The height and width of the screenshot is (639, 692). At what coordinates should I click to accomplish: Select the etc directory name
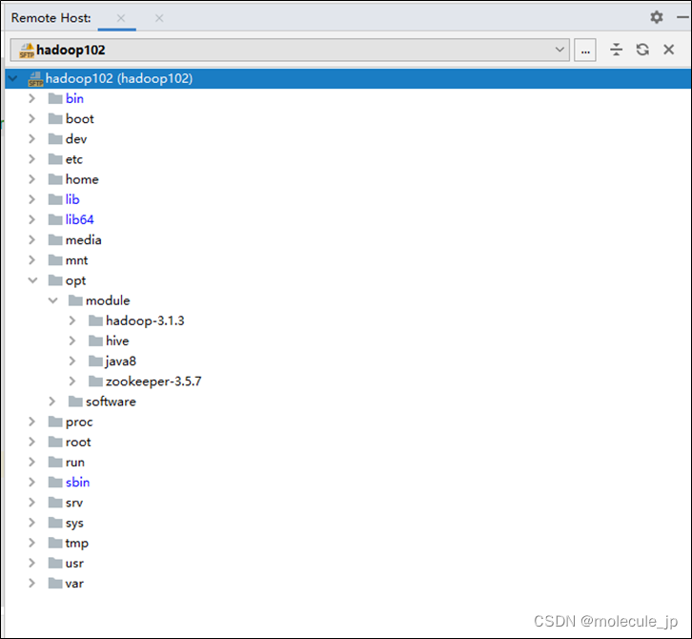point(74,159)
